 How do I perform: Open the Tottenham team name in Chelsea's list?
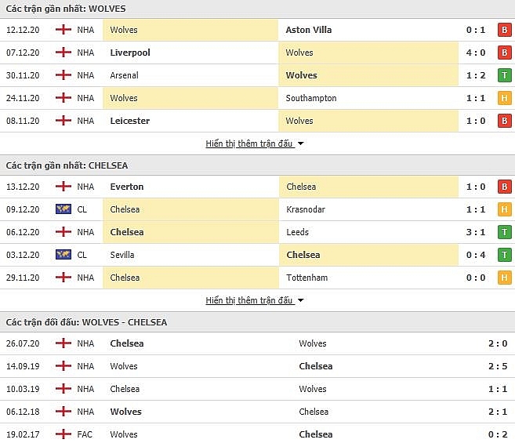306,278
